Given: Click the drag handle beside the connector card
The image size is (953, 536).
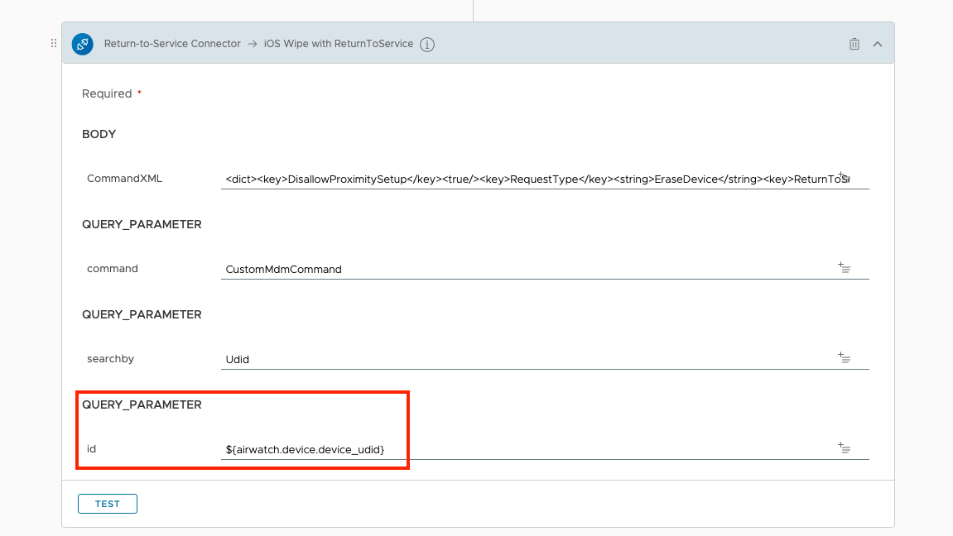Looking at the screenshot, I should tap(54, 44).
